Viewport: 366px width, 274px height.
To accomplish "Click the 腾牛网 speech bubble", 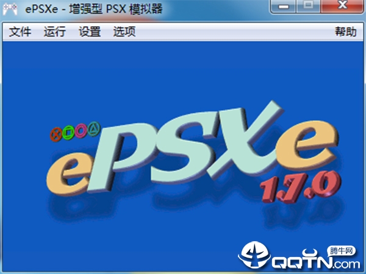I will (341, 251).
